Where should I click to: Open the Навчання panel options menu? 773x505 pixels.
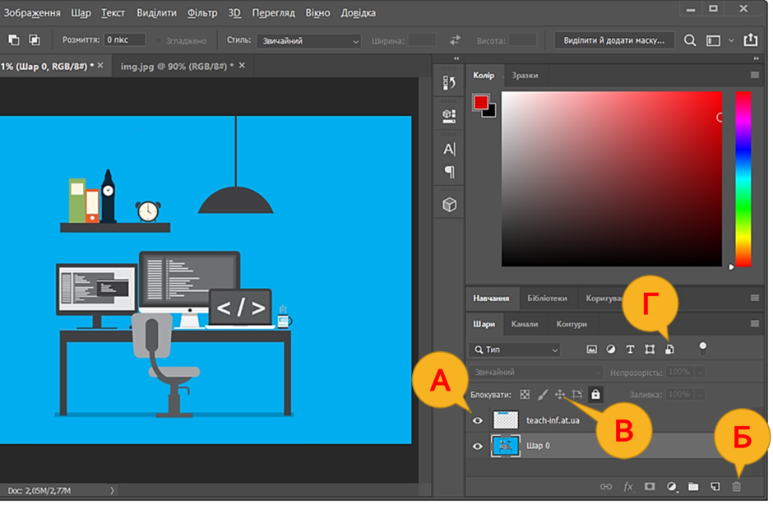click(755, 298)
